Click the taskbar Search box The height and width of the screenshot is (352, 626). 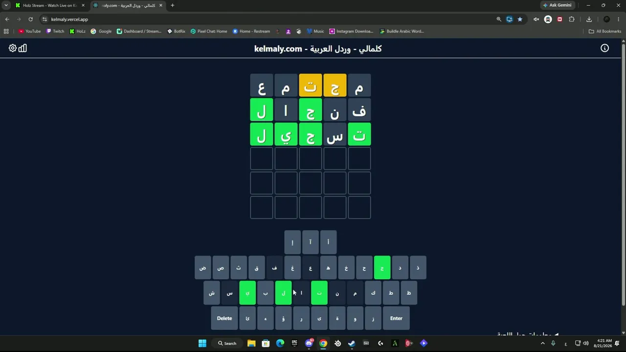pos(227,343)
